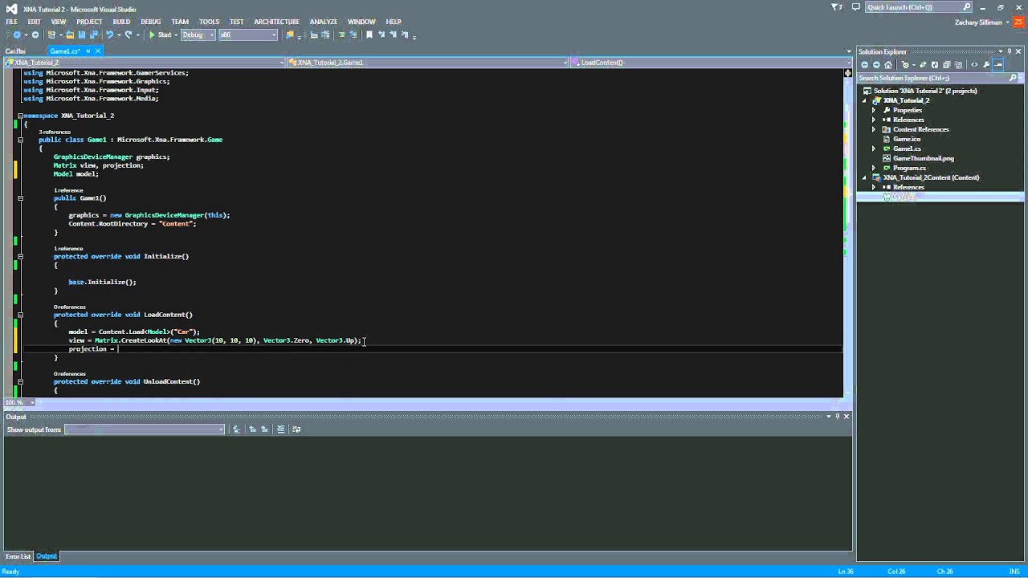Refresh the Solution Explorer
This screenshot has height=578, width=1028.
(935, 65)
